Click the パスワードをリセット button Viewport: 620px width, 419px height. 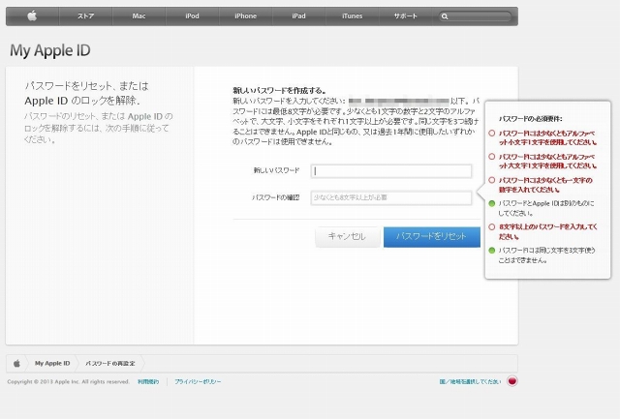coord(432,236)
